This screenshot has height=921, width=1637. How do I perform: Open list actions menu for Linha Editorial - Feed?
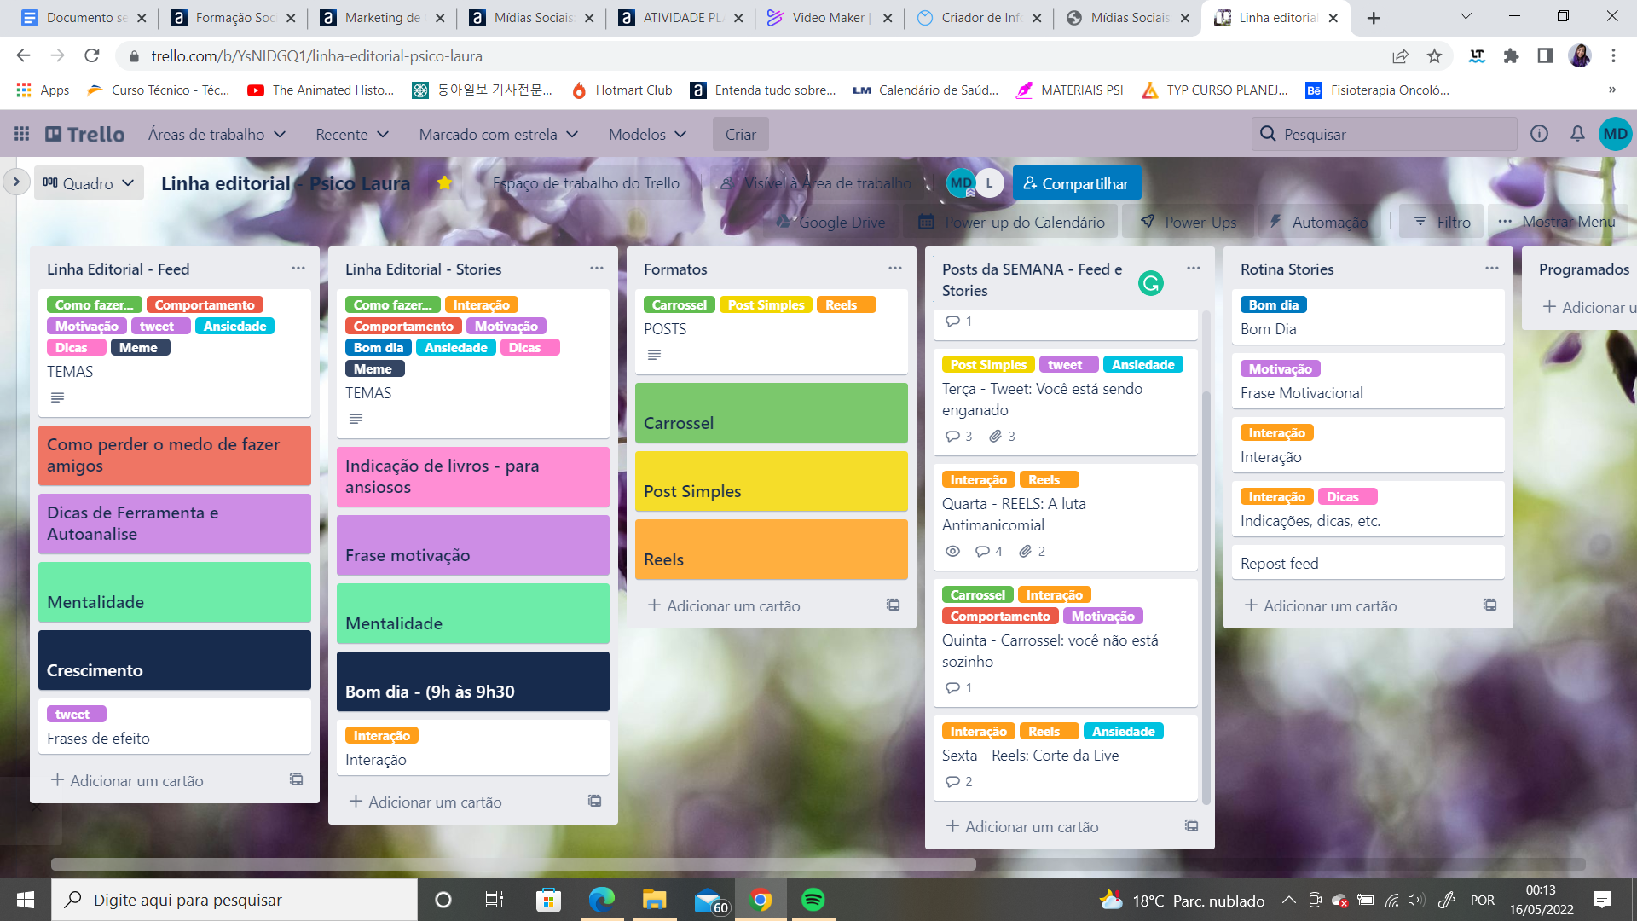pos(298,268)
